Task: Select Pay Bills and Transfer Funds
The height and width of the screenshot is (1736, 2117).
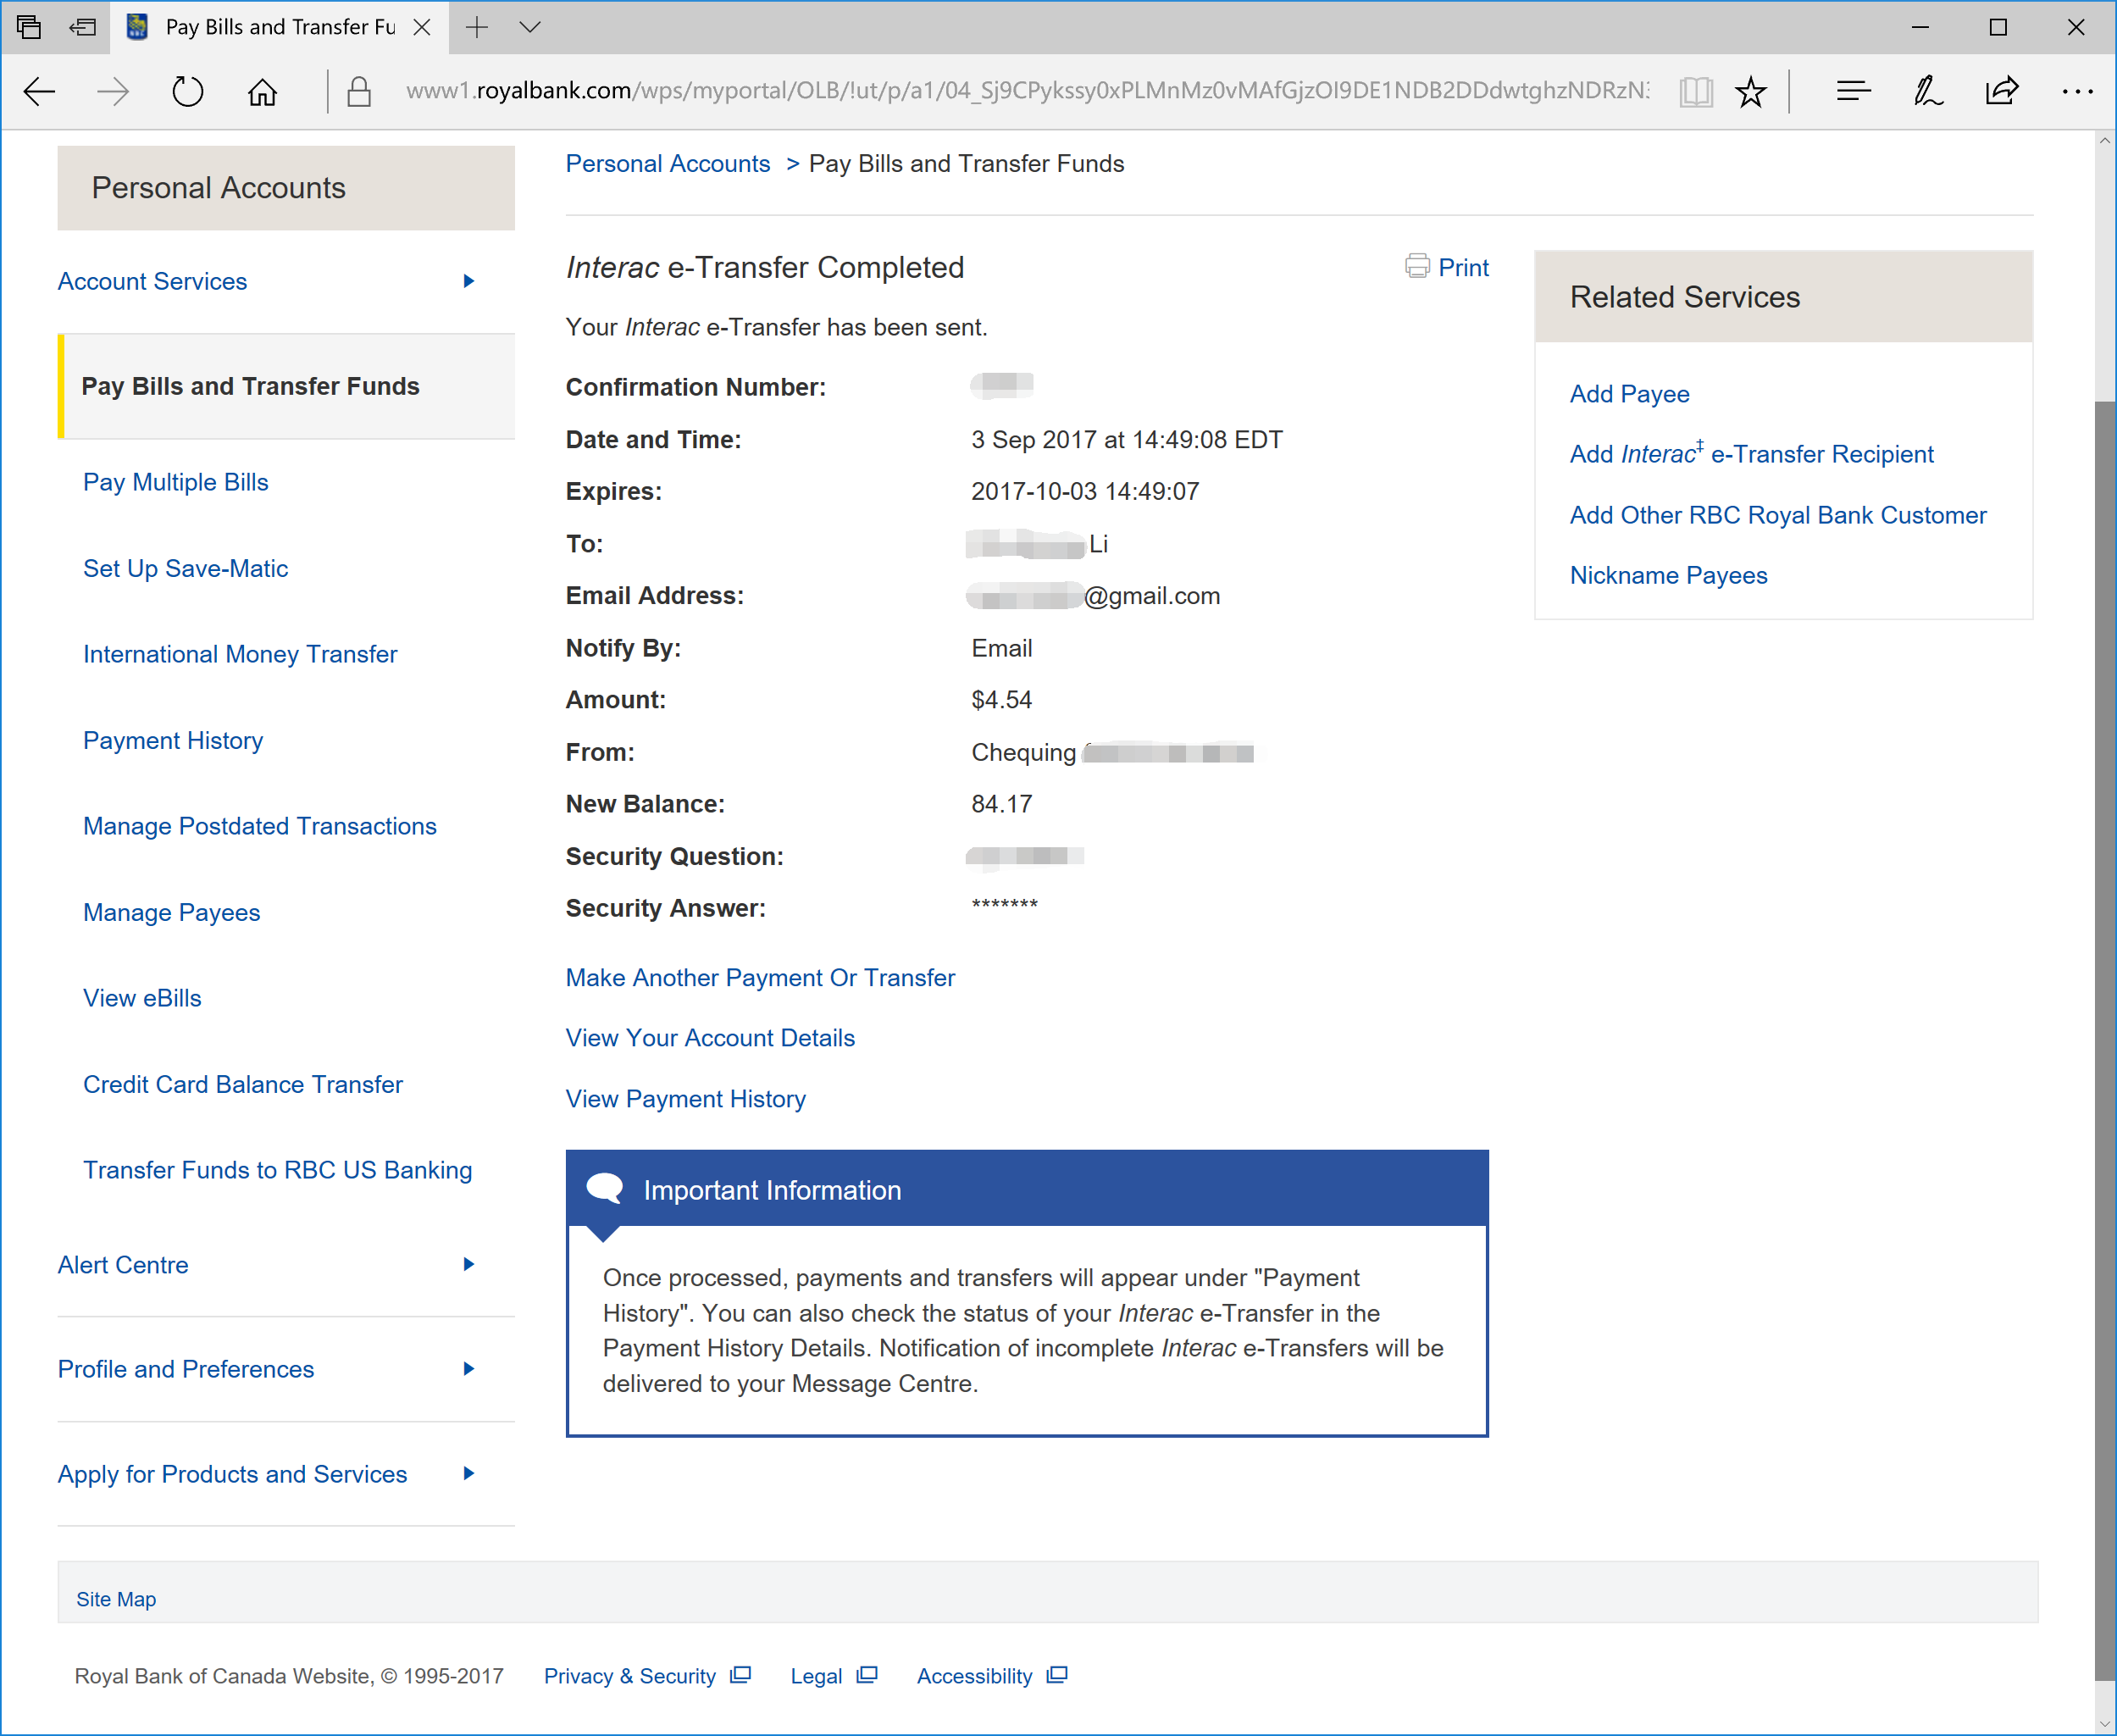Action: (250, 386)
